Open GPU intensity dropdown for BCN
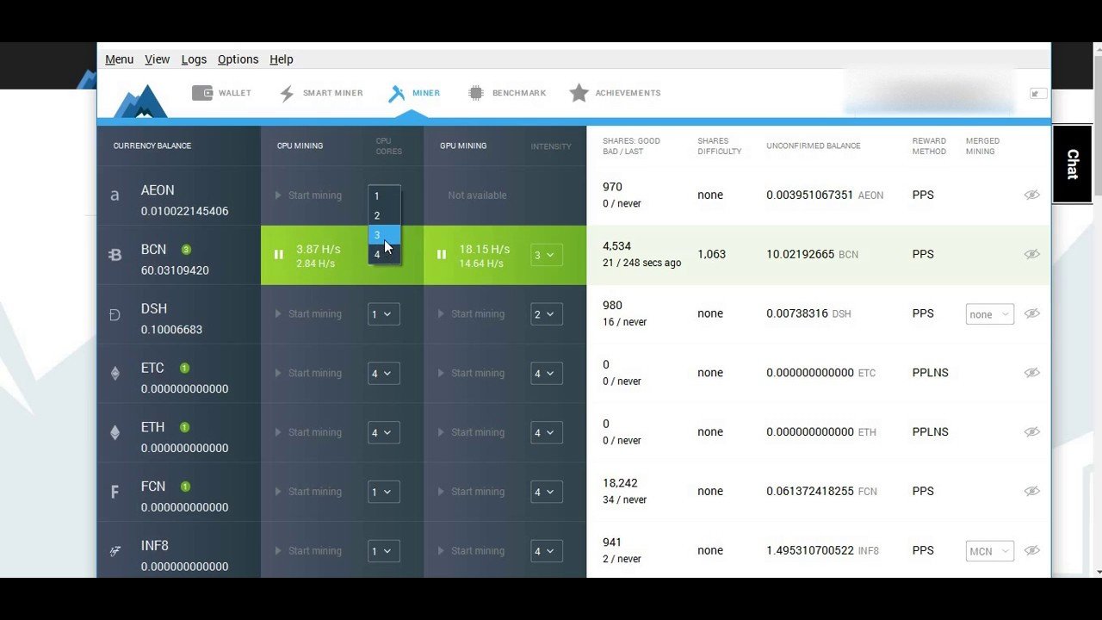 [x=546, y=255]
